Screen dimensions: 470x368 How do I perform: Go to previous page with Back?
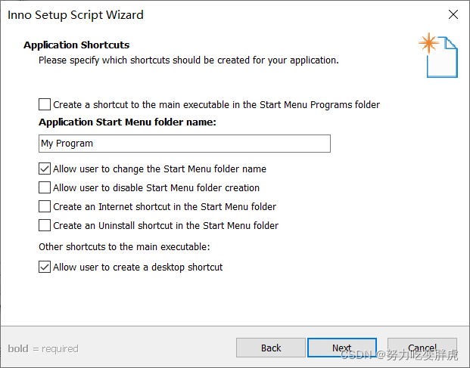pos(271,348)
